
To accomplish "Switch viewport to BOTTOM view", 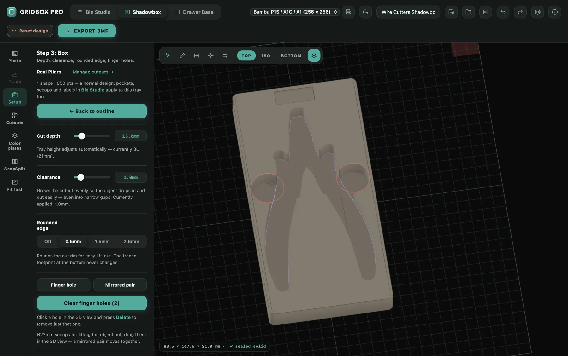I will click(x=291, y=55).
